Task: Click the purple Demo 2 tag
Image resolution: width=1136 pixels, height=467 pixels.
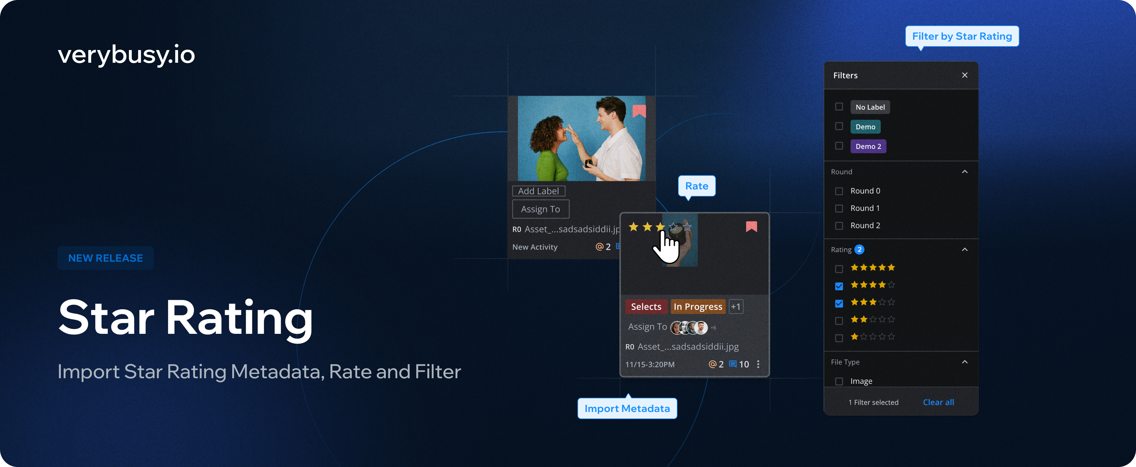Action: pyautogui.click(x=868, y=146)
